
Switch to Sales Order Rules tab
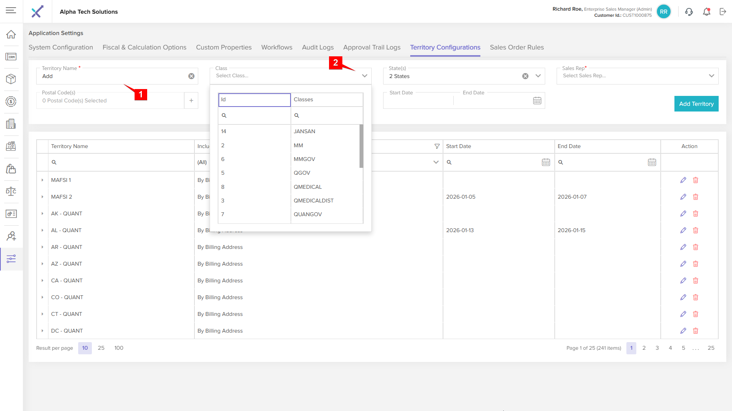[517, 47]
